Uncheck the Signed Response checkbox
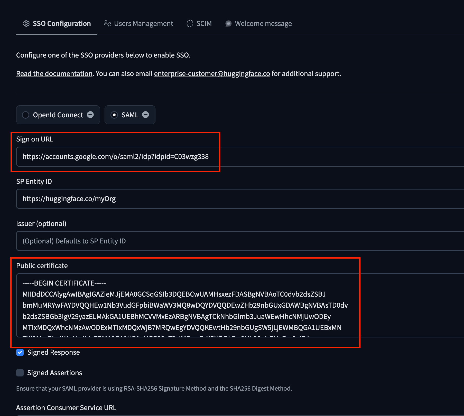 coord(20,352)
